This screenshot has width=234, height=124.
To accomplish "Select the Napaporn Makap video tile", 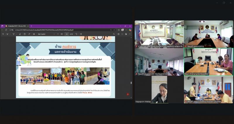I will coord(159,89).
